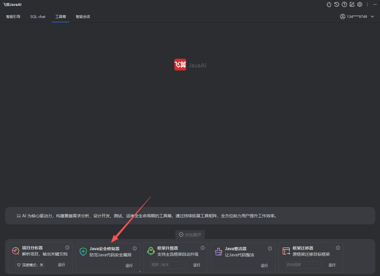Switch to the 智能引导 tab
This screenshot has height=276, width=380.
tap(13, 17)
